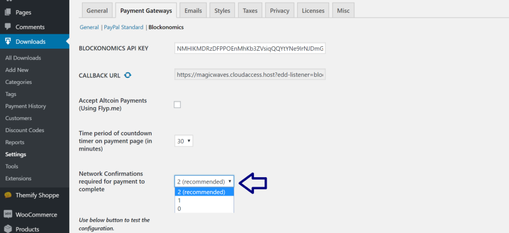Open Tools submenu item
This screenshot has height=233, width=509.
[11, 166]
